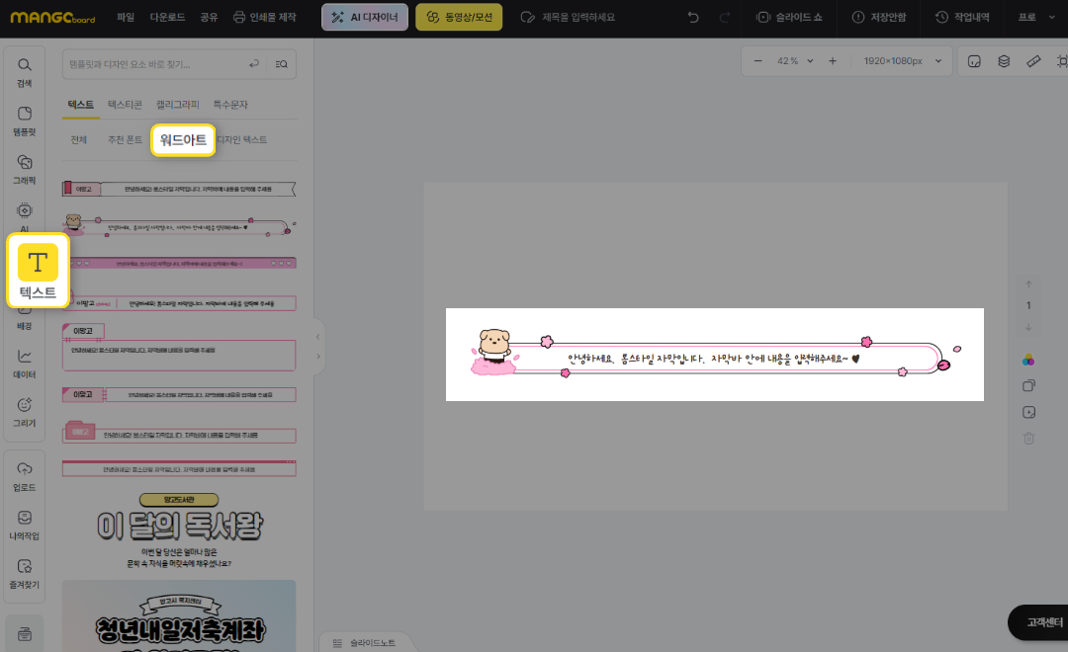
Task: Select the 텍스트 tool in the sidebar
Action: pos(38,270)
